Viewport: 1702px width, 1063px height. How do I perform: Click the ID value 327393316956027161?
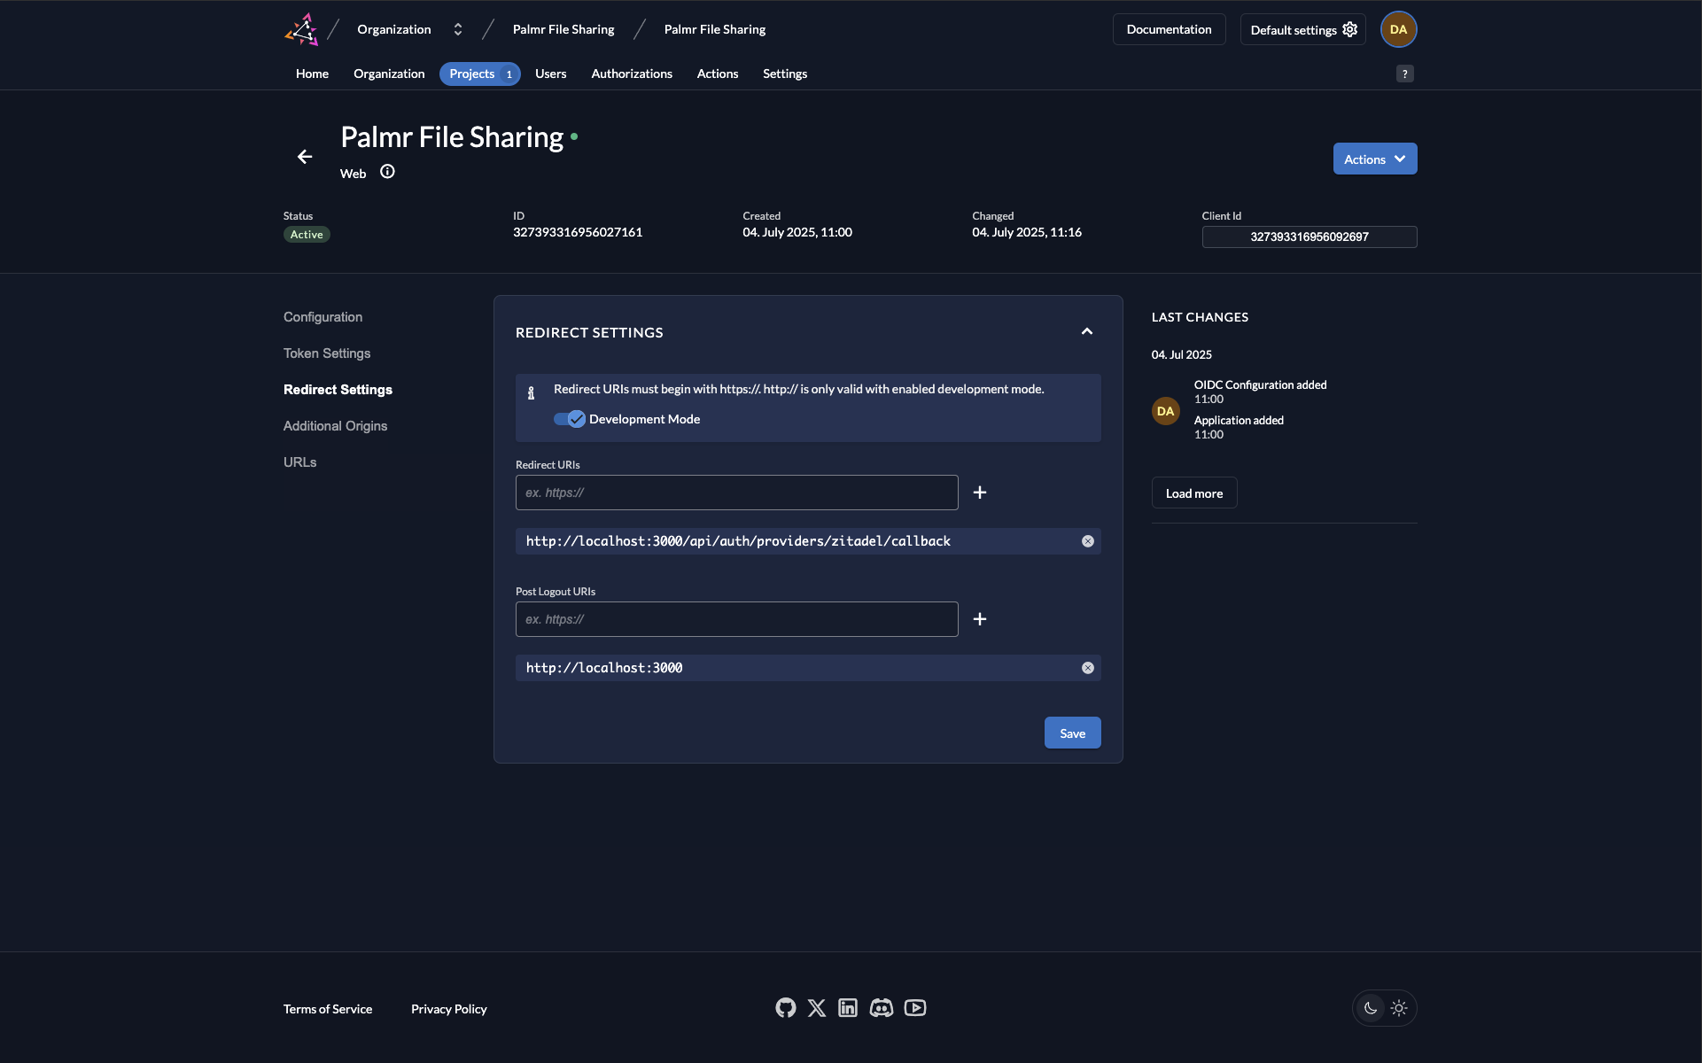(x=578, y=232)
